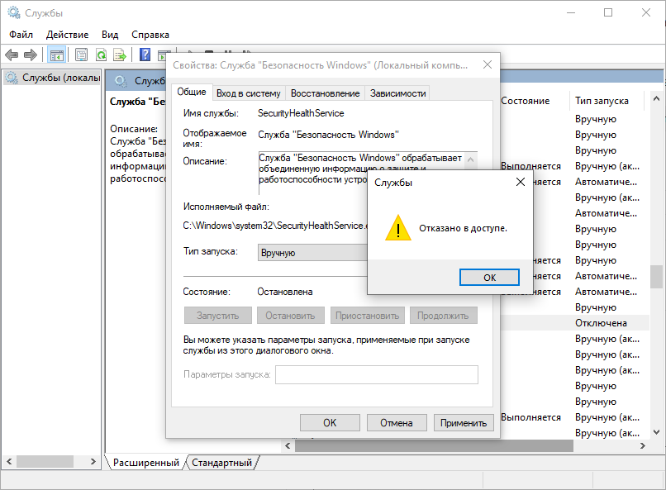Click the Back arrow in the Services toolbar

point(12,55)
